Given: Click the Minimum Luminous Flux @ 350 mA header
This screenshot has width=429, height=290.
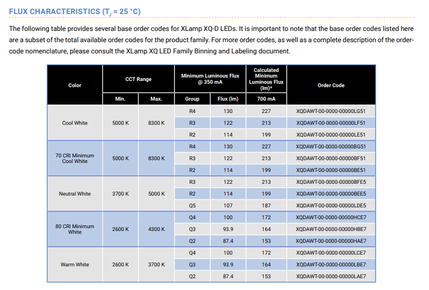Looking at the screenshot, I should tap(210, 79).
